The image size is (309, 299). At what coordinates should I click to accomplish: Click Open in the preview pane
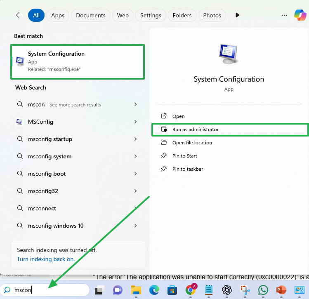click(229, 116)
